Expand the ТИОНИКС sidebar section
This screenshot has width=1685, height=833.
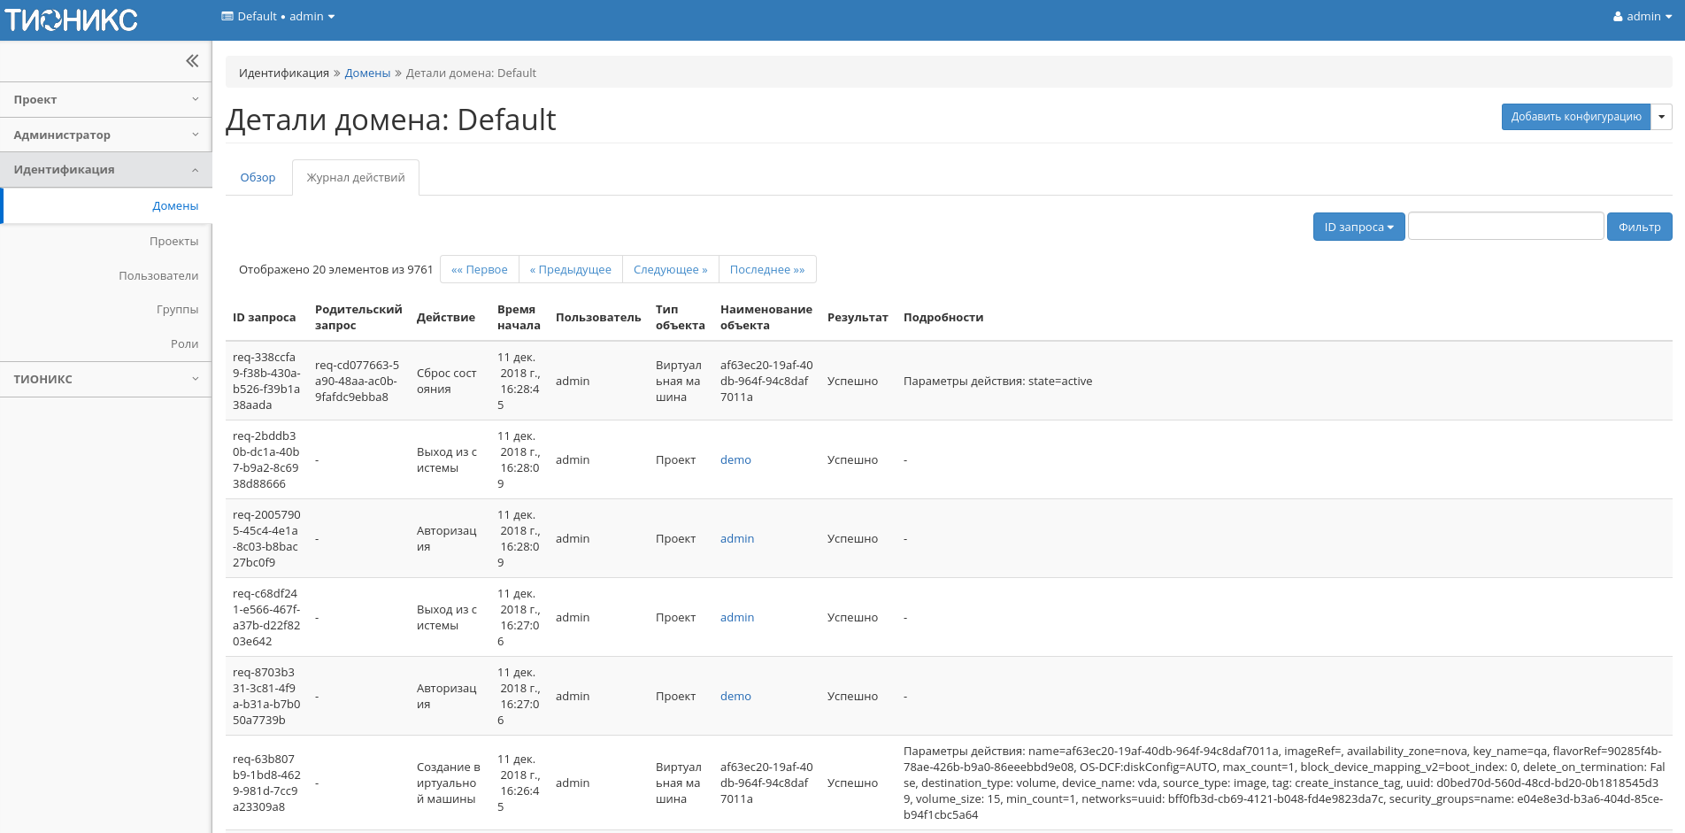[x=106, y=380]
